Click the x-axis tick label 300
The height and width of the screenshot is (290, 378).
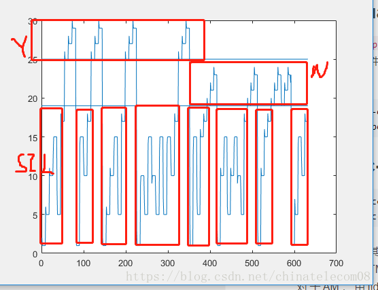(x=168, y=264)
